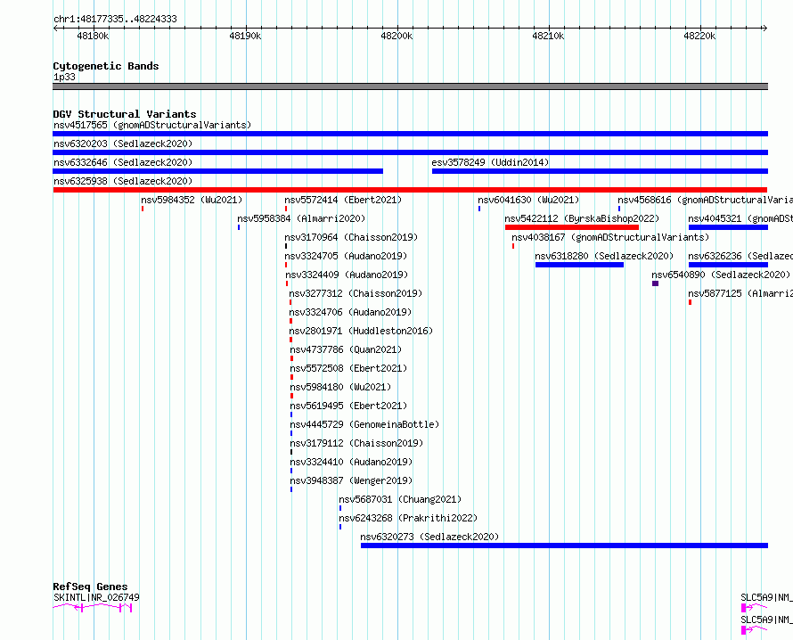Screen dimensions: 793x640
Task: Open the nsv6326236 variant label
Action: click(x=740, y=256)
